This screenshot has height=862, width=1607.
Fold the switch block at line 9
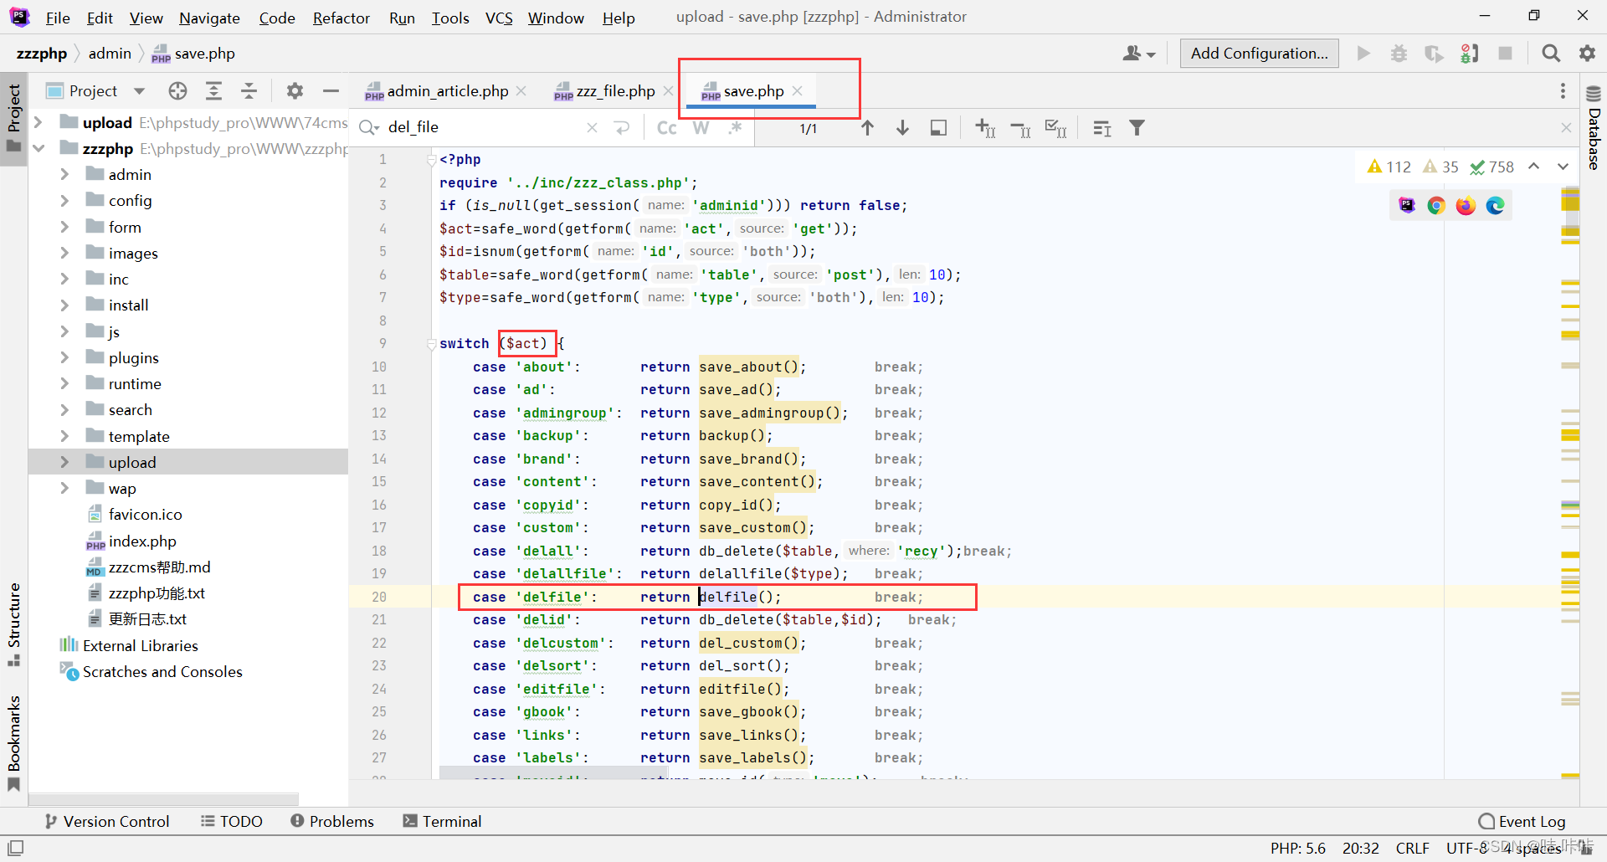click(x=432, y=343)
